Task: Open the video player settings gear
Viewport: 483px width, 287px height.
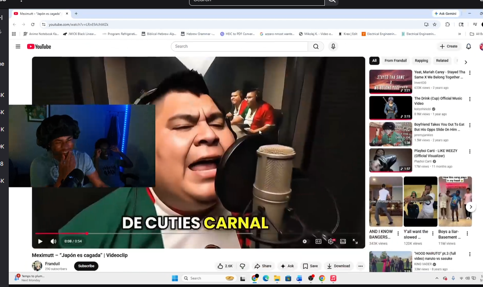Action: point(331,241)
